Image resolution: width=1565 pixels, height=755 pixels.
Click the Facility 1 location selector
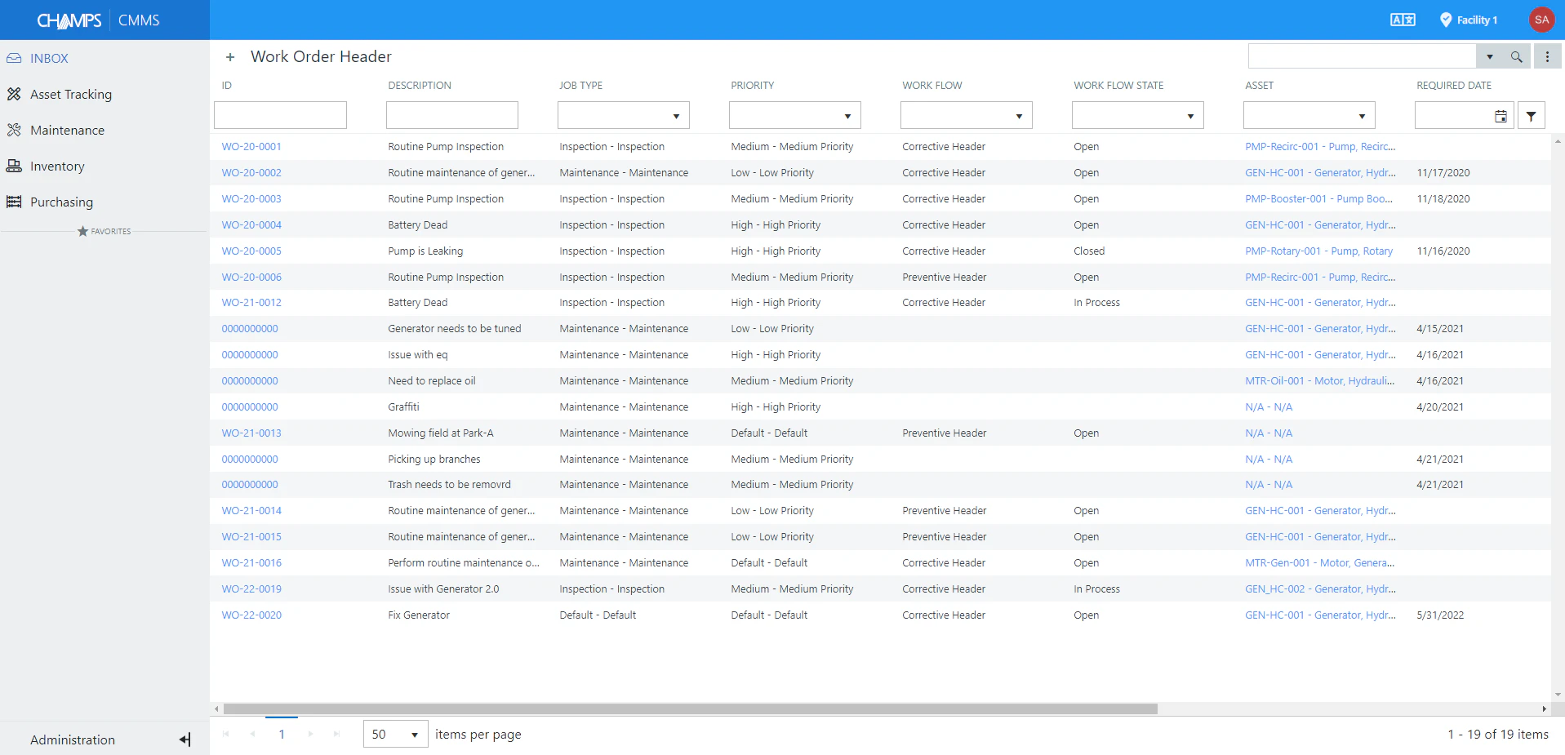pos(1468,19)
